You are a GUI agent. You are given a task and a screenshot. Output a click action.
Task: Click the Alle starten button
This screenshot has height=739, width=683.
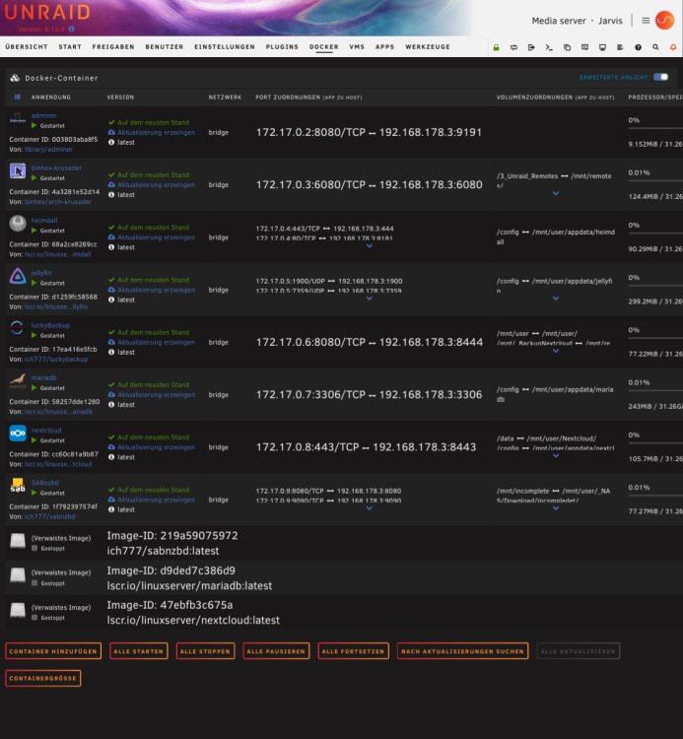pos(139,651)
